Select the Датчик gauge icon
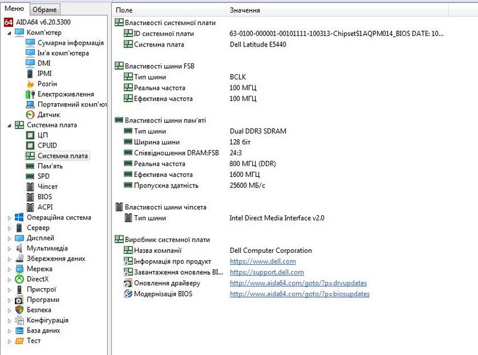478x355 pixels. pos(31,114)
